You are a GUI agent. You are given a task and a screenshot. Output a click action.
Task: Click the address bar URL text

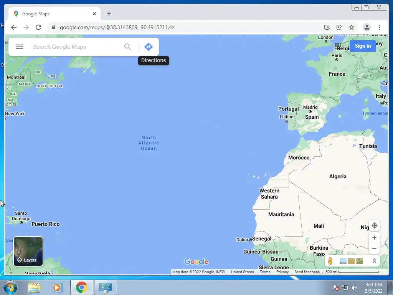[117, 27]
